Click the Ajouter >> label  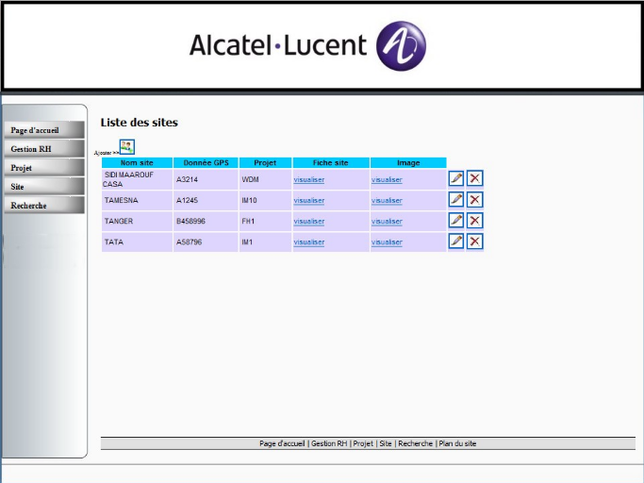tap(107, 153)
